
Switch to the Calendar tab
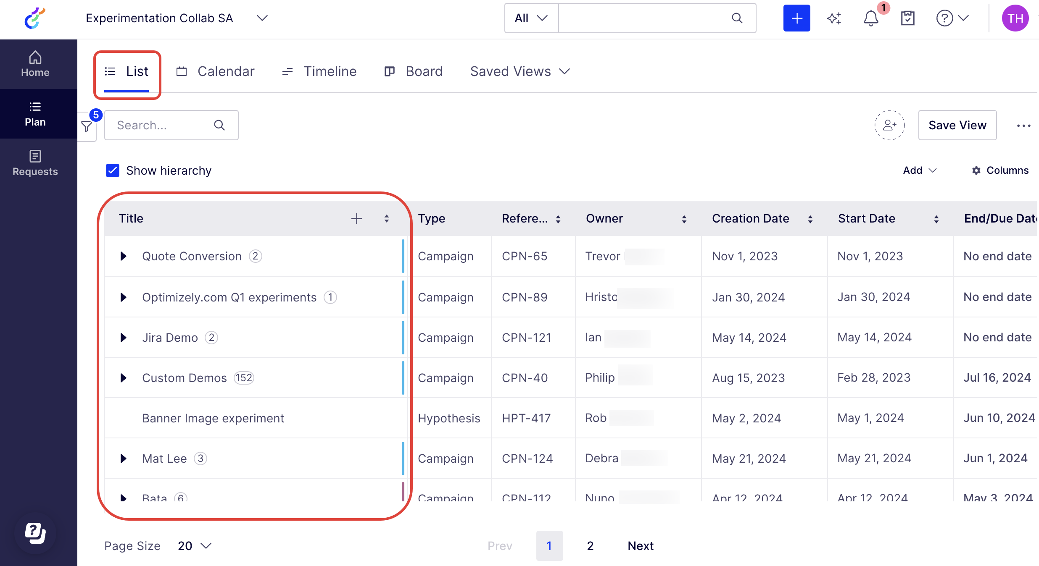pos(215,71)
